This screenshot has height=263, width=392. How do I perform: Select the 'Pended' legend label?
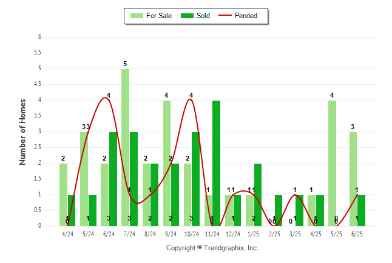246,16
